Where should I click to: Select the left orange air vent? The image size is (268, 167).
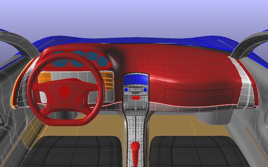(45, 78)
